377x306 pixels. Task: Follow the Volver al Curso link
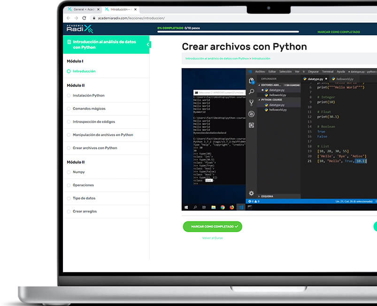pyautogui.click(x=212, y=238)
